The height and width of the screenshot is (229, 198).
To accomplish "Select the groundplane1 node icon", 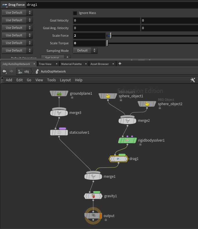I will pos(59,94).
